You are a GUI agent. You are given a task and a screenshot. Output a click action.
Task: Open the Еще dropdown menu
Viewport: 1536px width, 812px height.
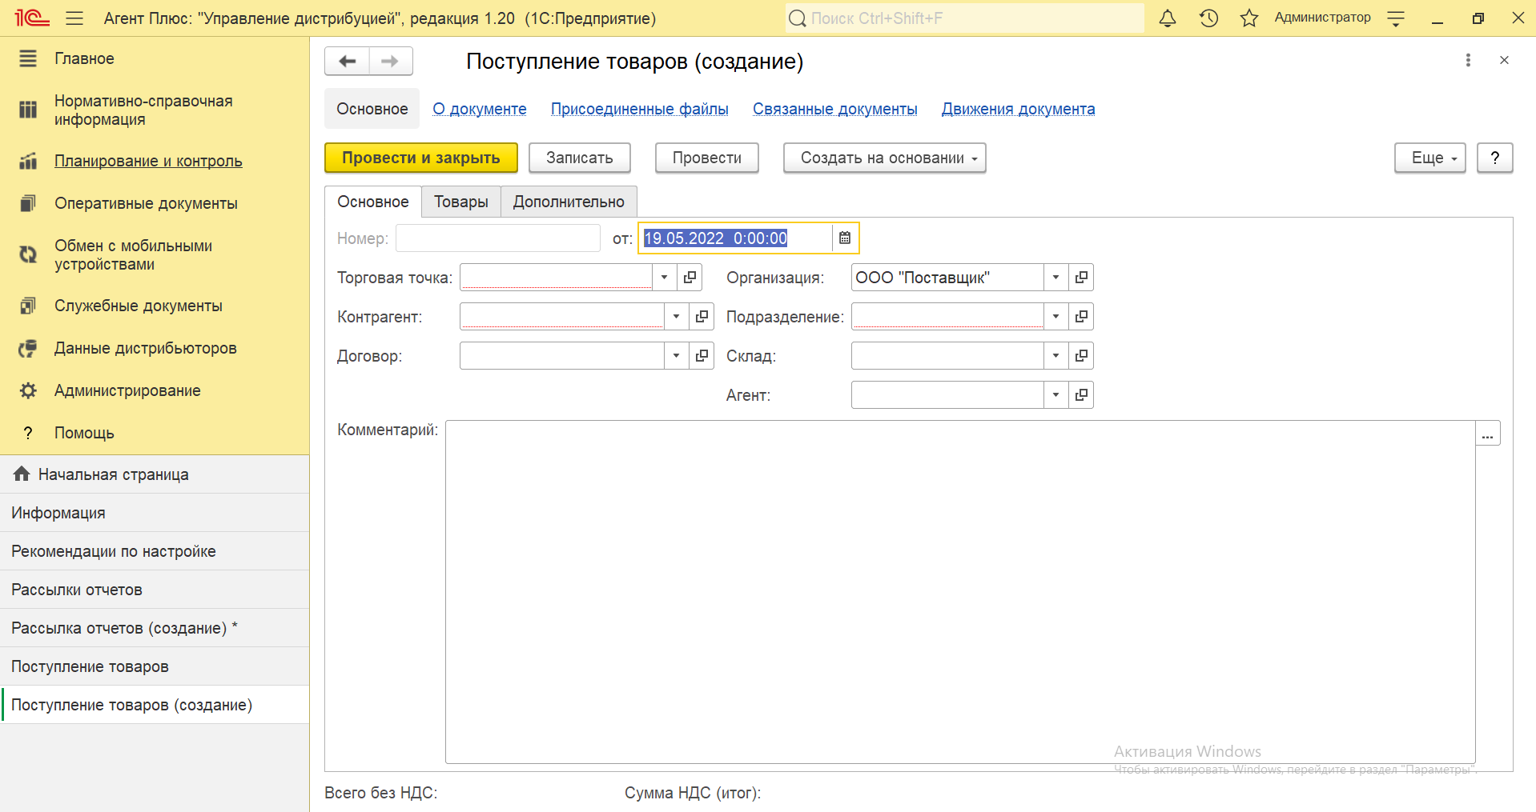1430,158
